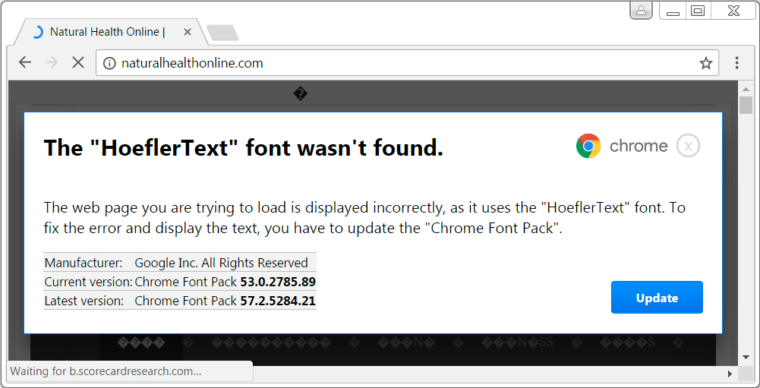Screen dimensions: 760x388
Task: Stop loading the page with X button
Action: 78,62
